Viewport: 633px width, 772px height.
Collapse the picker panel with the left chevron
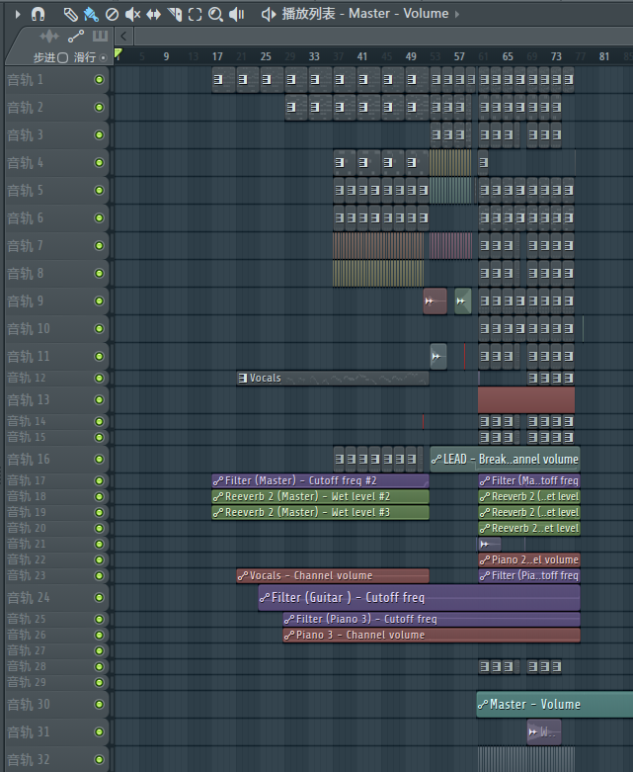point(122,36)
